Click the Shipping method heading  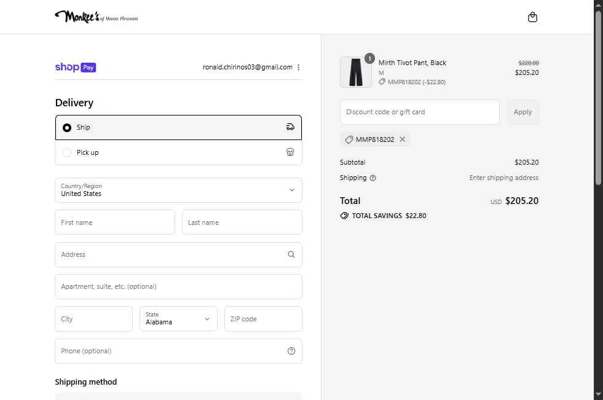click(86, 382)
